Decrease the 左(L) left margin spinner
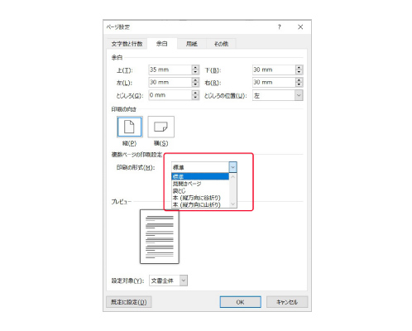 click(195, 84)
